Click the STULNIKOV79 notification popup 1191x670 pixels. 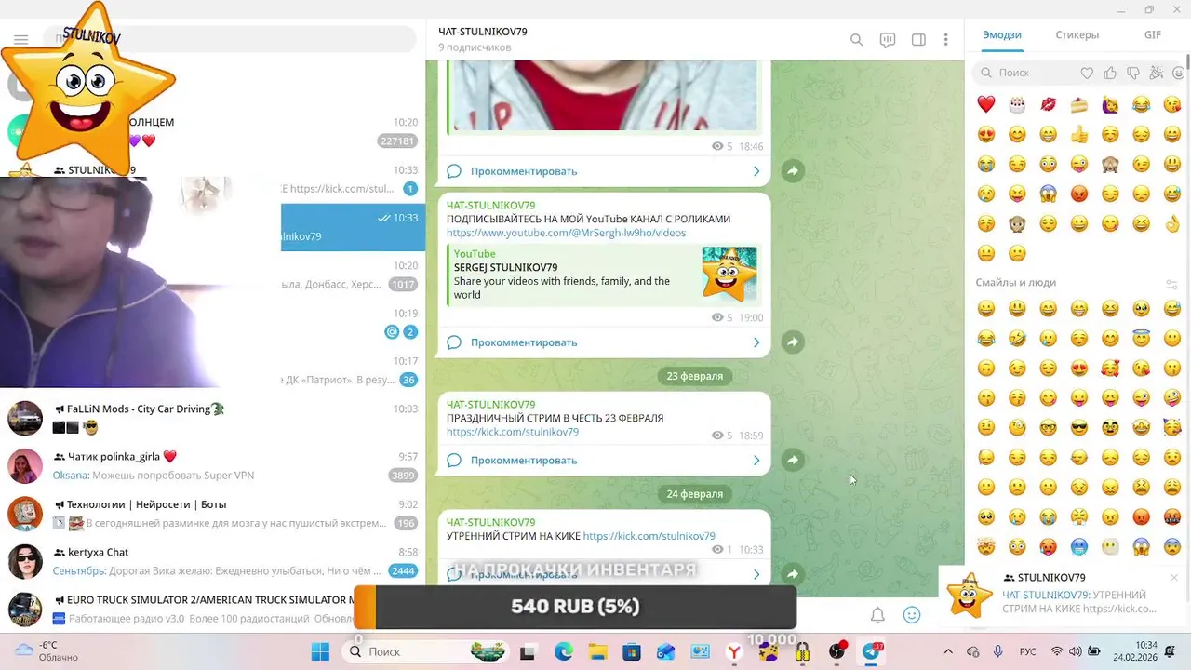[x=1064, y=596]
